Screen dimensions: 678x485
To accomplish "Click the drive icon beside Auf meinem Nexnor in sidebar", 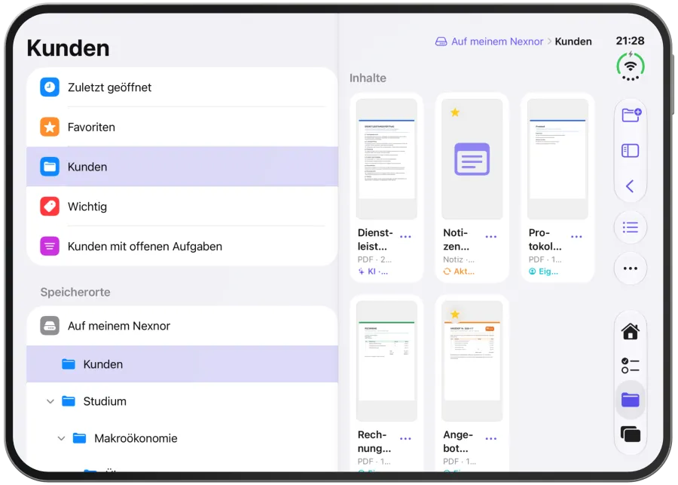I will [50, 326].
